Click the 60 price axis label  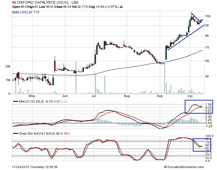(x=207, y=61)
